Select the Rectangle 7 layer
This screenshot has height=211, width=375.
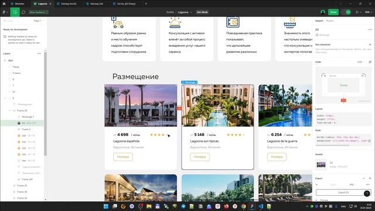[28, 117]
